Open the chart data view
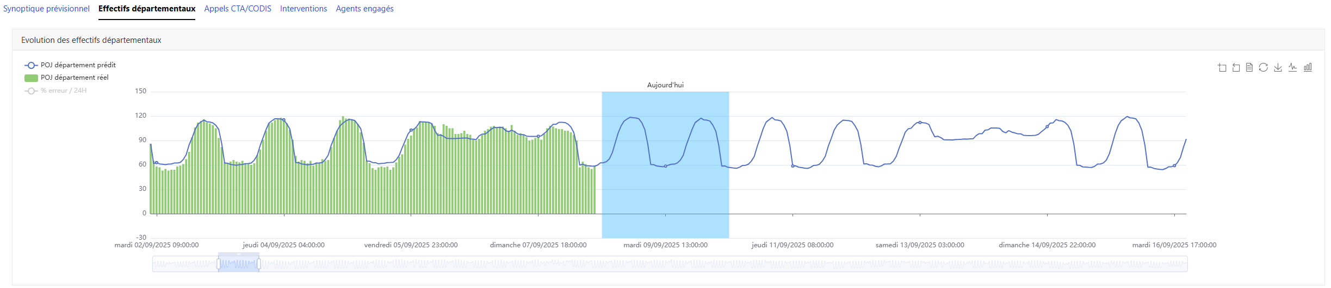 pyautogui.click(x=1249, y=67)
